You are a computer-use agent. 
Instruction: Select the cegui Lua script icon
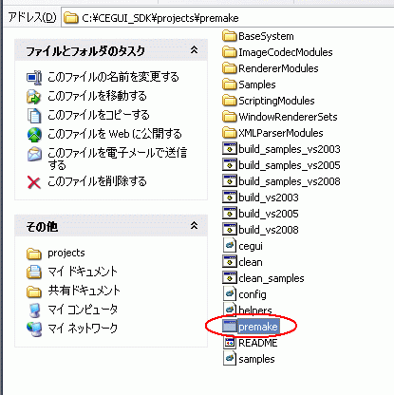point(230,246)
